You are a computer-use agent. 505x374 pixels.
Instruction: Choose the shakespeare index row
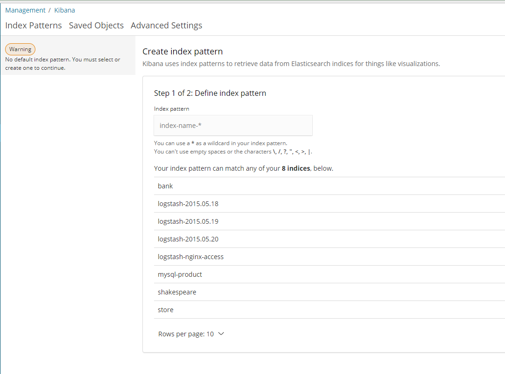point(177,292)
